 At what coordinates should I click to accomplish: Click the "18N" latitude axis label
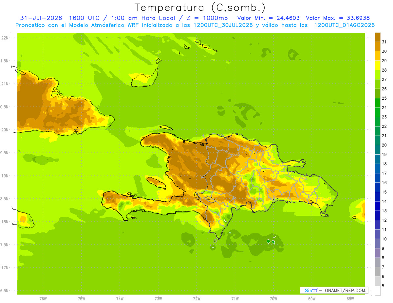(5, 222)
